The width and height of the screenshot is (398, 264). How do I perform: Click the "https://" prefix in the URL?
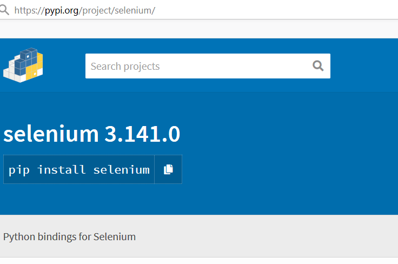coord(29,10)
